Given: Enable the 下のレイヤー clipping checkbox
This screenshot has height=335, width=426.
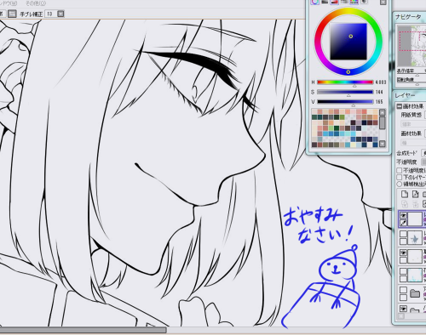Looking at the screenshot, I should (399, 177).
